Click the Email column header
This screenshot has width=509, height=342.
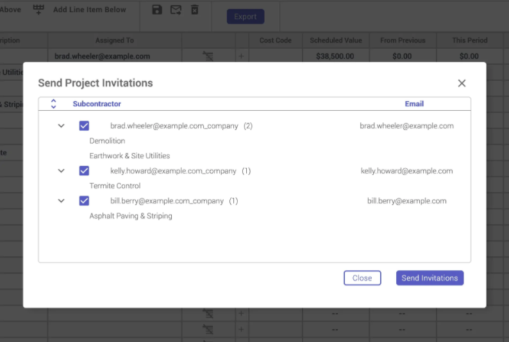pyautogui.click(x=414, y=104)
